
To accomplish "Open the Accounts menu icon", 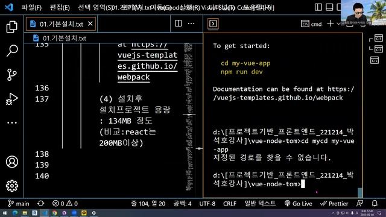I will click(12, 162).
